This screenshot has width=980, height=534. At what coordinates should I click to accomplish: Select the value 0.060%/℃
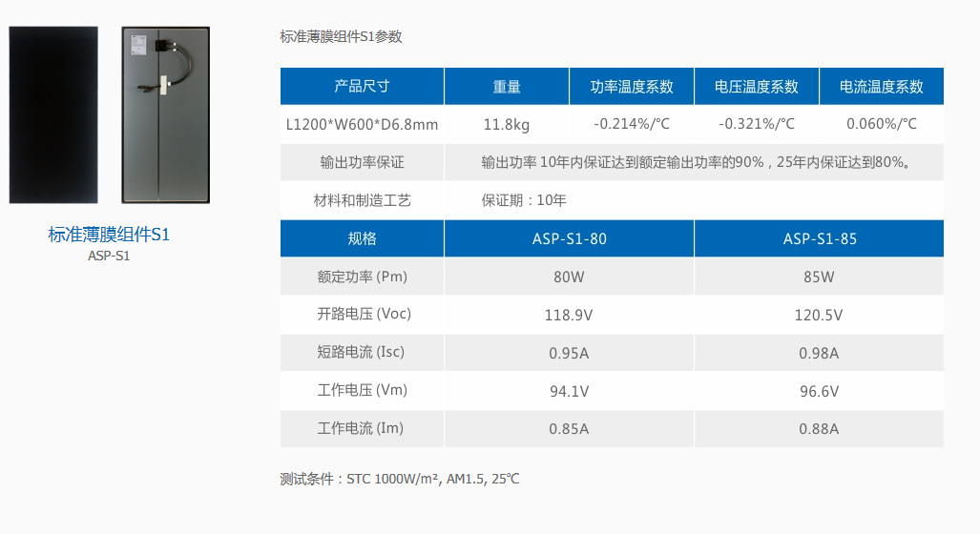(882, 124)
